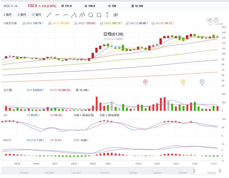
Task: Click the blue 5 marker on chart
Action: click(202, 82)
